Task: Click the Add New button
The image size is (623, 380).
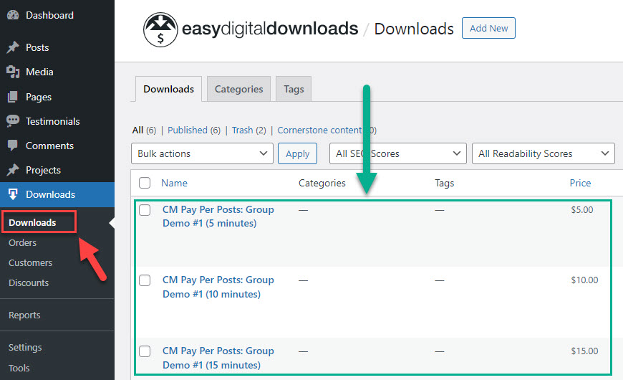Action: [x=488, y=28]
